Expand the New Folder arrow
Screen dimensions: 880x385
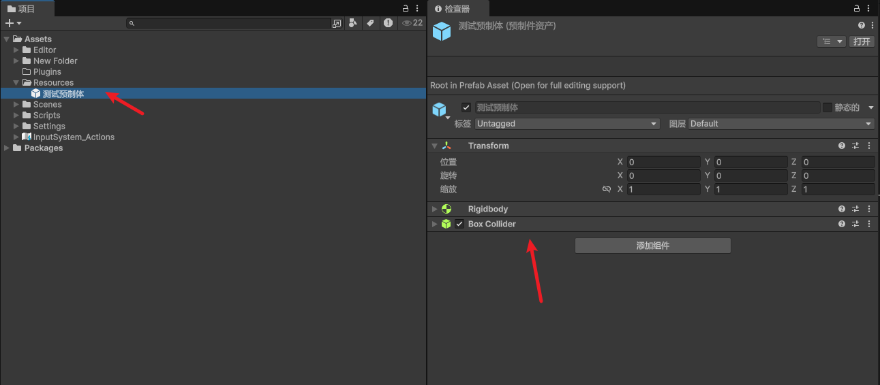[x=16, y=61]
